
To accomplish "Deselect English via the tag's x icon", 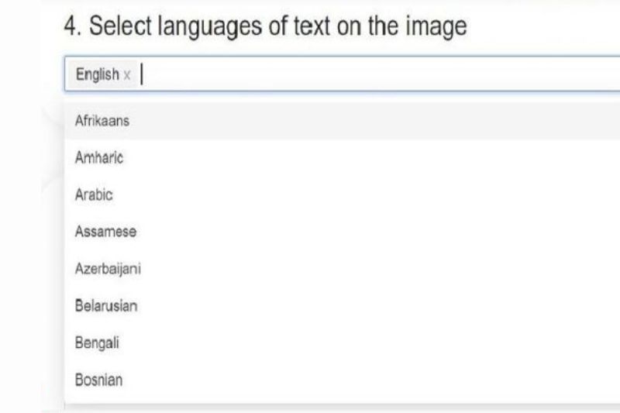I will point(127,75).
